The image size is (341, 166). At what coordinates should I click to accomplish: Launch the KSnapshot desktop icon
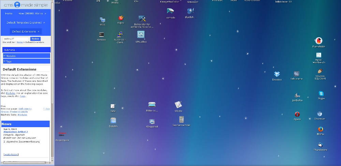pos(152,122)
